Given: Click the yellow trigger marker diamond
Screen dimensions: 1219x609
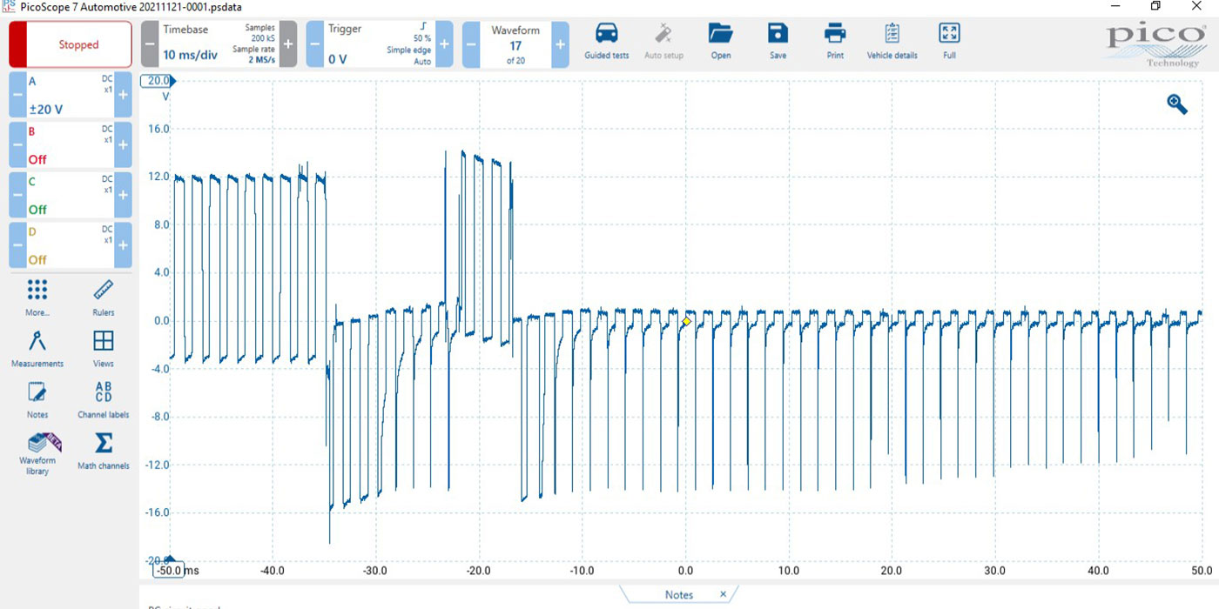Looking at the screenshot, I should click(x=686, y=322).
